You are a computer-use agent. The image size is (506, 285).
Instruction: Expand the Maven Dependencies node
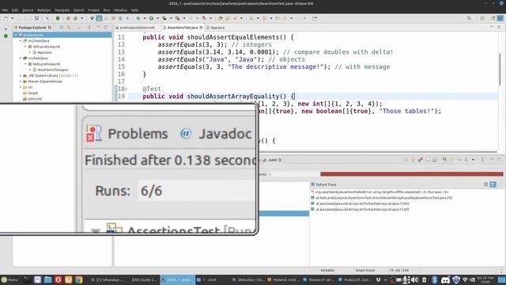(x=21, y=82)
